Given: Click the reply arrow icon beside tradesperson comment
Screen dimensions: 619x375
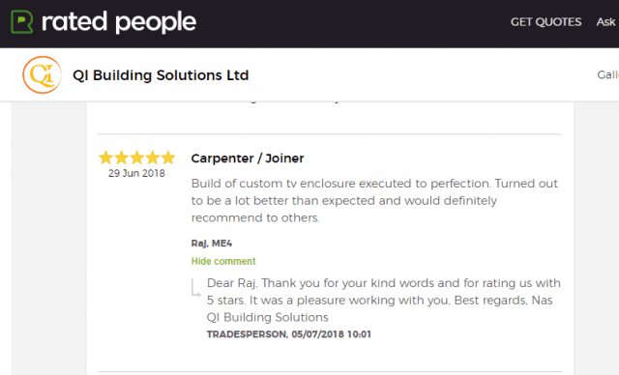Looking at the screenshot, I should click(195, 288).
